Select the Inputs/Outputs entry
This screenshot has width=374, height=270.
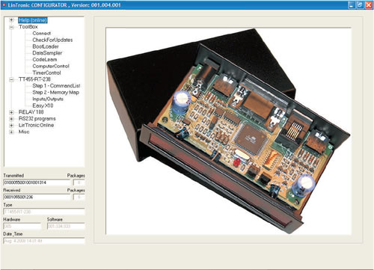click(48, 99)
